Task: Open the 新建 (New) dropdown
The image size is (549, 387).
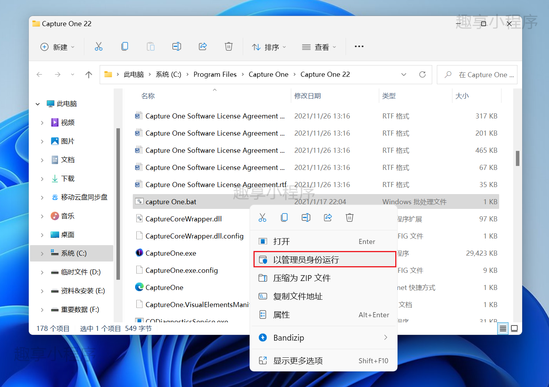Action: click(57, 47)
